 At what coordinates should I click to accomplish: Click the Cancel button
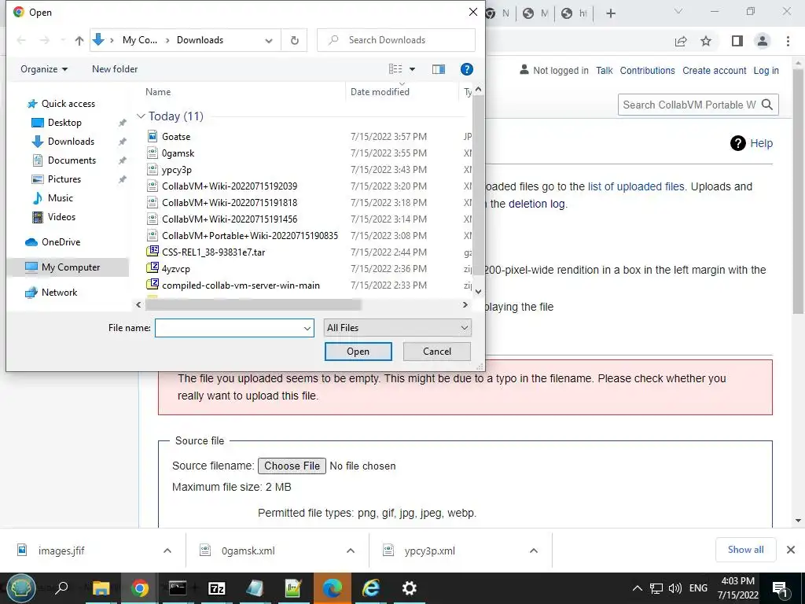[x=437, y=352]
